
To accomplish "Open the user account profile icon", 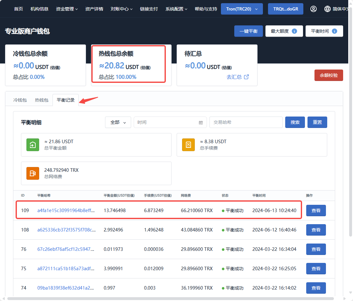I will 314,9.
